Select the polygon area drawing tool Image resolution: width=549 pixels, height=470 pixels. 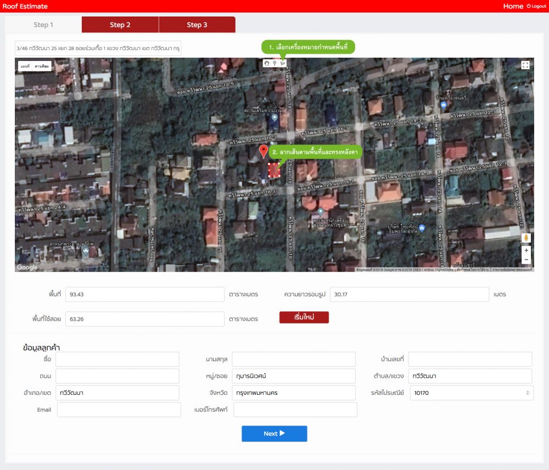282,64
